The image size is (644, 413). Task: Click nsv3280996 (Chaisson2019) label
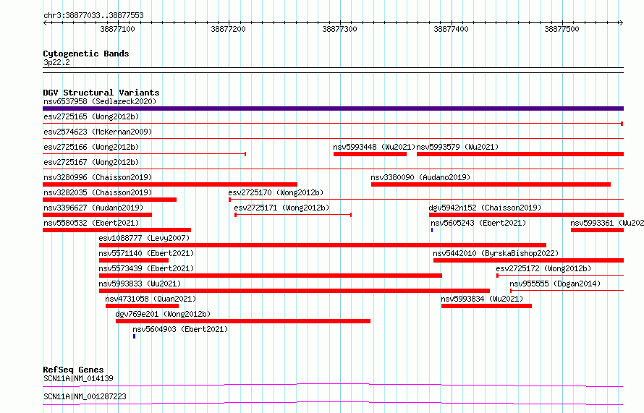[x=98, y=177]
